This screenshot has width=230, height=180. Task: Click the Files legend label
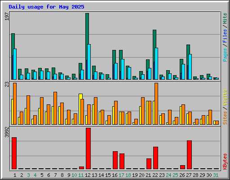coord(225,36)
